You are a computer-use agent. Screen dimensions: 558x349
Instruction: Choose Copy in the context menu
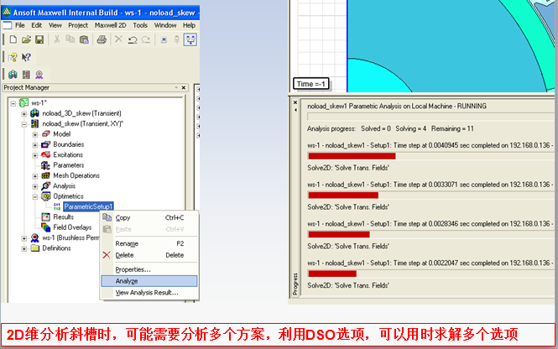point(149,218)
